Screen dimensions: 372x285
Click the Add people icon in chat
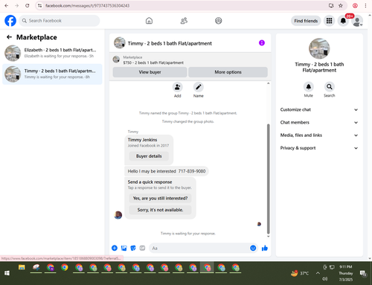pos(178,87)
